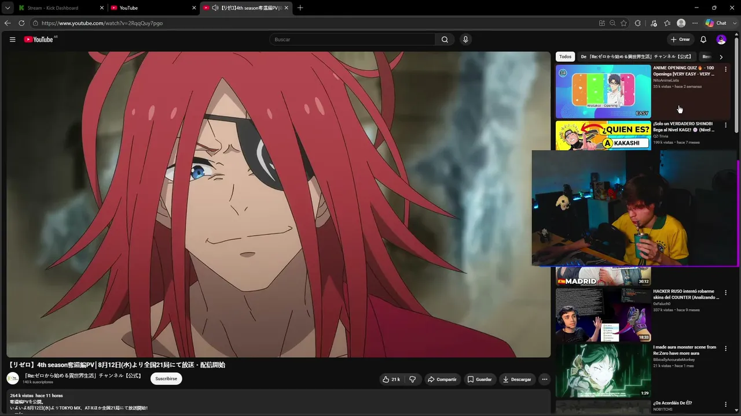Start voice search with the microphone
Viewport: 741px width, 416px height.
tap(465, 39)
